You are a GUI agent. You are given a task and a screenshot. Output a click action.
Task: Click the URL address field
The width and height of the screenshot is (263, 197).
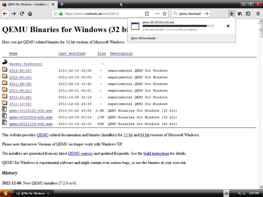[x=104, y=14]
